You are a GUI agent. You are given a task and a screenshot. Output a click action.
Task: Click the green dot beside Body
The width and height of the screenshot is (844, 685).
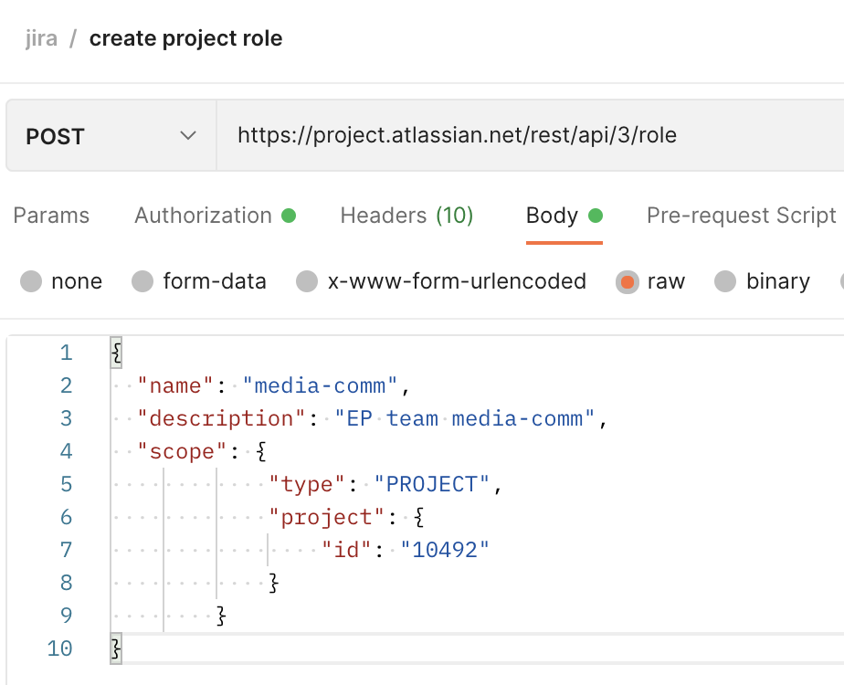596,216
